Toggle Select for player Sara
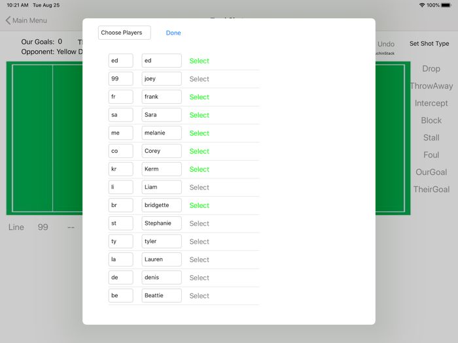Viewport: 458px width, 343px height. pyautogui.click(x=199, y=115)
